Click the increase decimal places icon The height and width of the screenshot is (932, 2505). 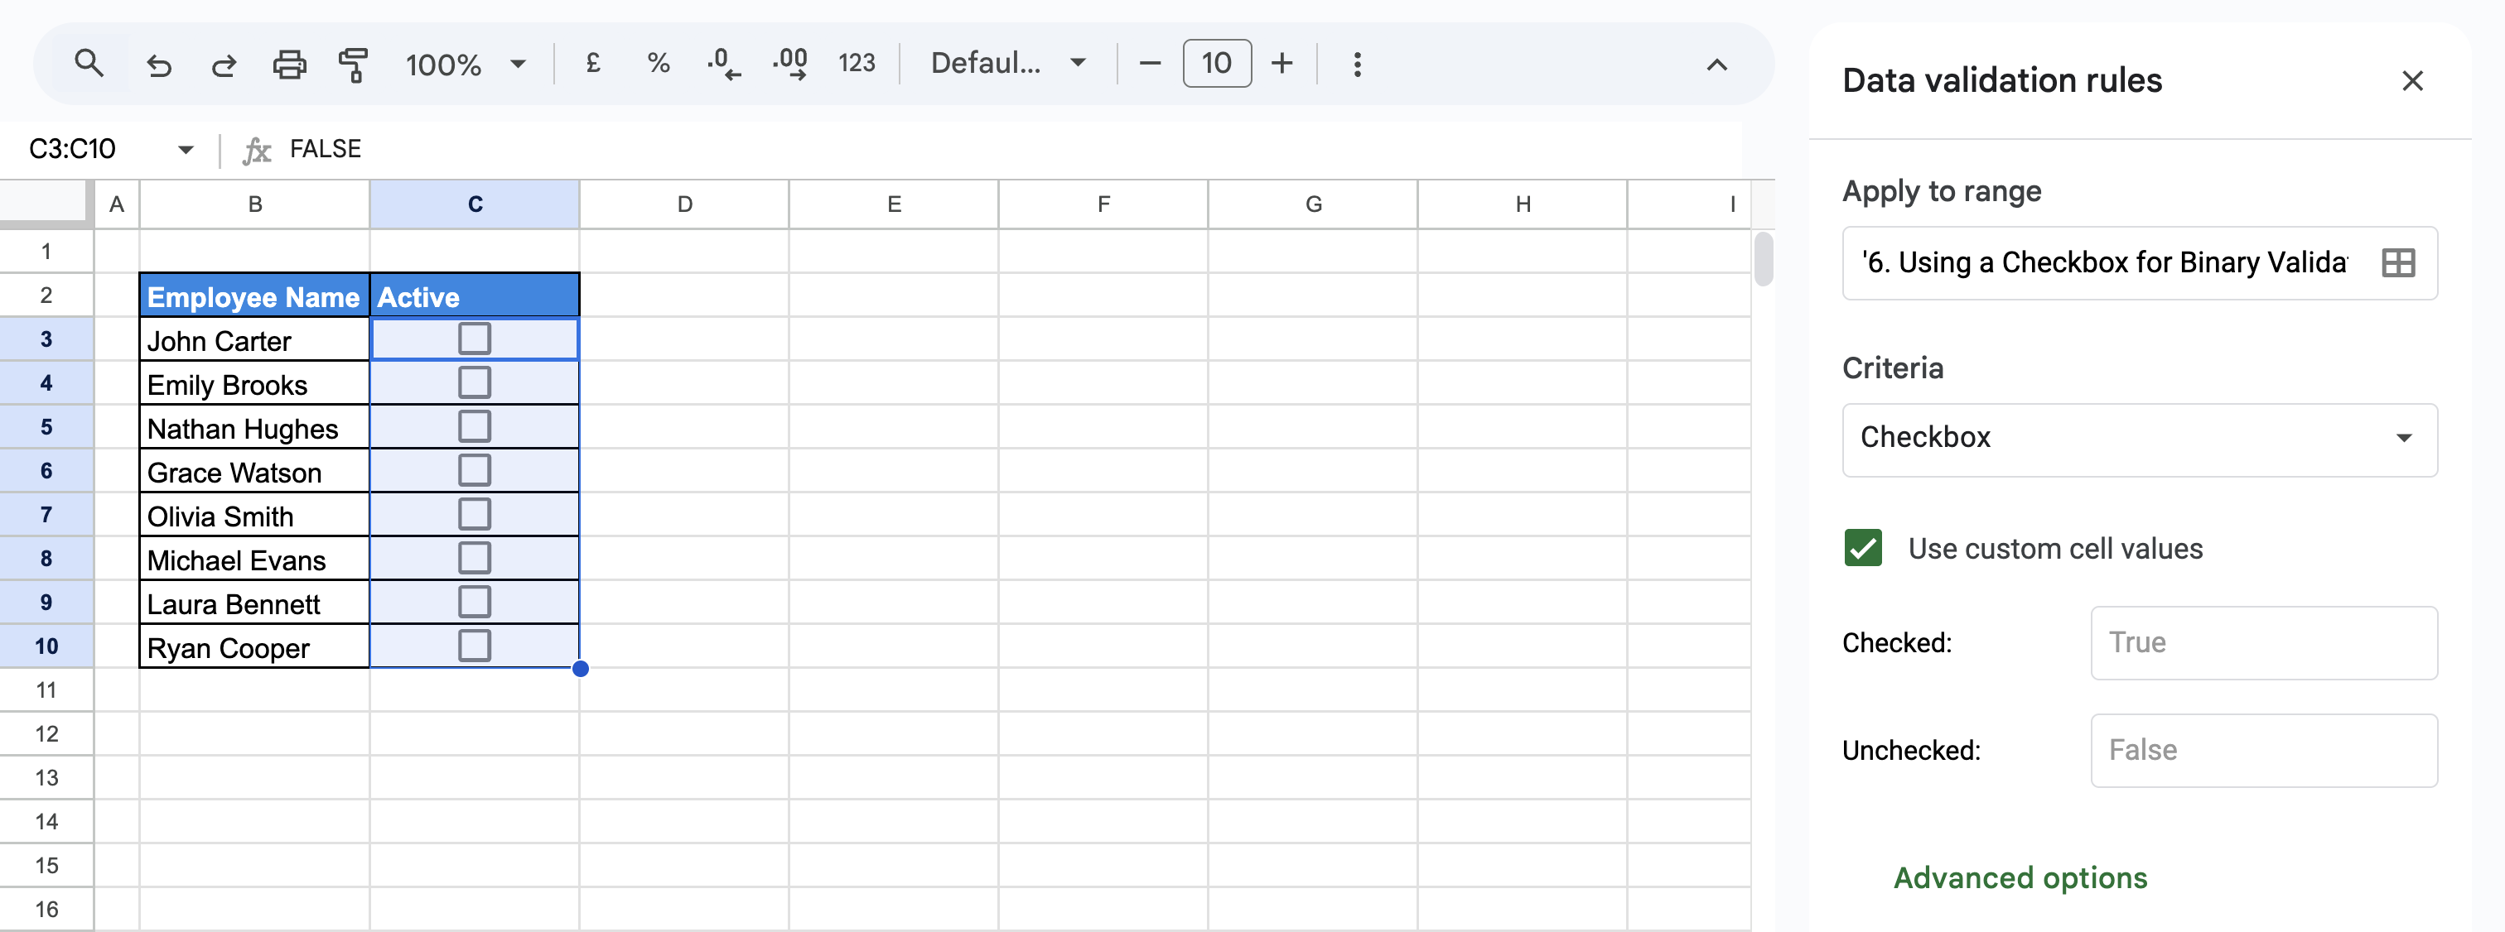coord(789,64)
